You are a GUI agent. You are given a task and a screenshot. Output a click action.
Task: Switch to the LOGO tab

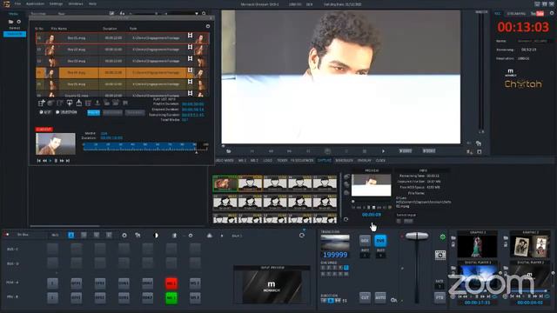pos(267,160)
